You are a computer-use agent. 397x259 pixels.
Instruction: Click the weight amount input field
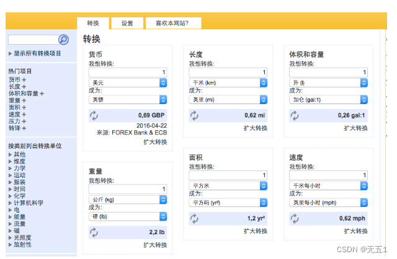pyautogui.click(x=128, y=189)
